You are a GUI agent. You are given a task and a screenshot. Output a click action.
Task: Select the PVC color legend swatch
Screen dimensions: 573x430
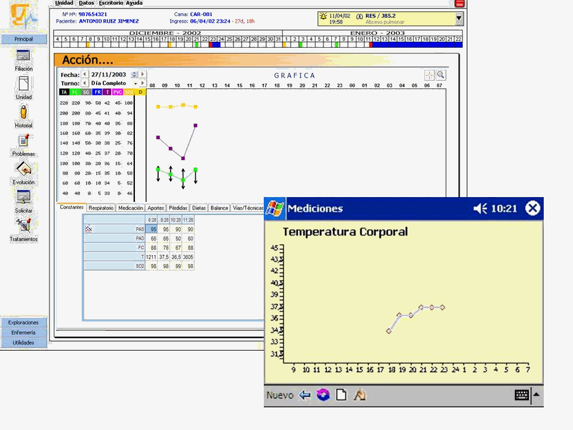(x=118, y=92)
